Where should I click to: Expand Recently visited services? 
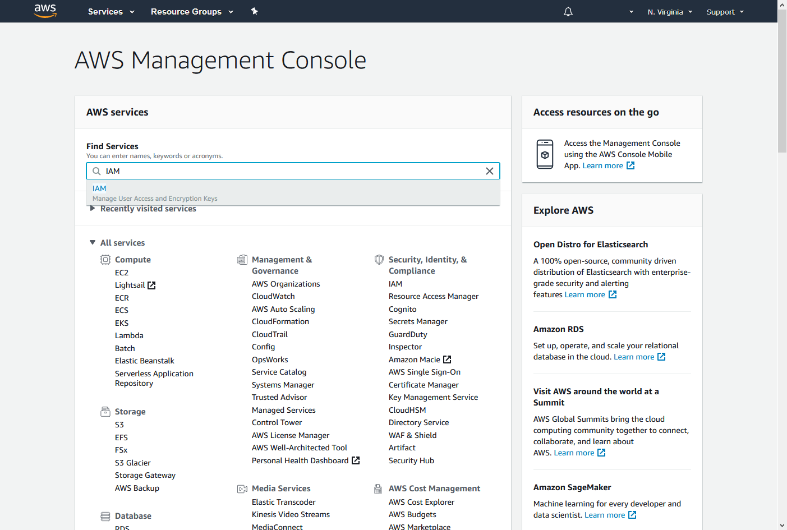(142, 209)
